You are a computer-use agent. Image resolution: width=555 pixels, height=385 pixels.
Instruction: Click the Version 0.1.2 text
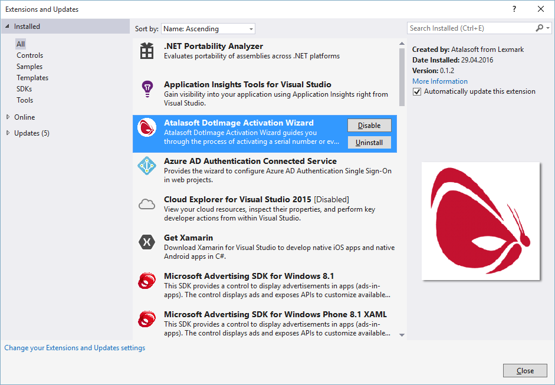[x=434, y=70]
